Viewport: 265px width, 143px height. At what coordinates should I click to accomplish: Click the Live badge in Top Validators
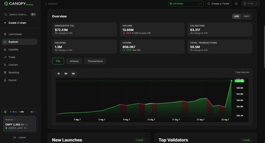point(246,140)
